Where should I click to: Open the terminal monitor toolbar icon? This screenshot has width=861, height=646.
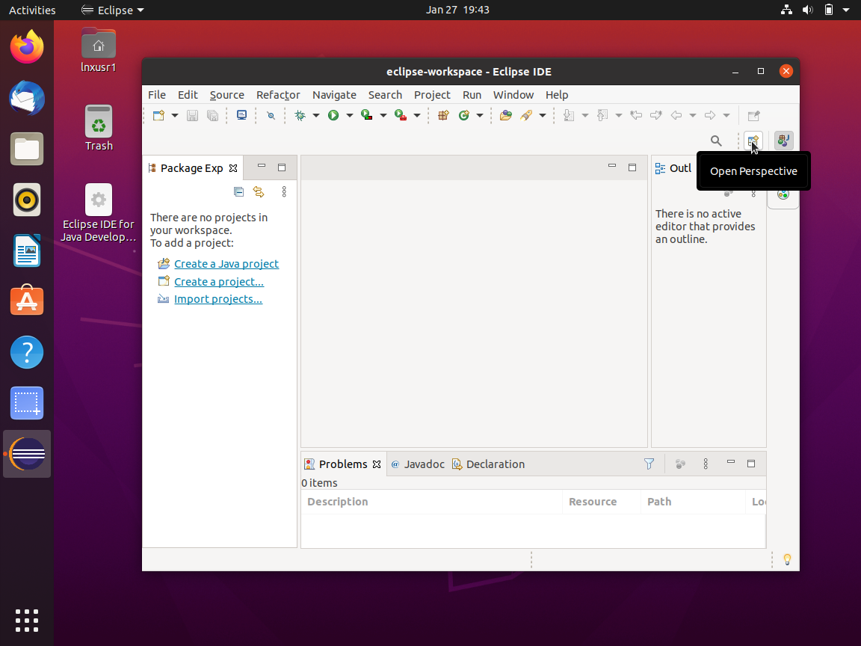point(241,116)
